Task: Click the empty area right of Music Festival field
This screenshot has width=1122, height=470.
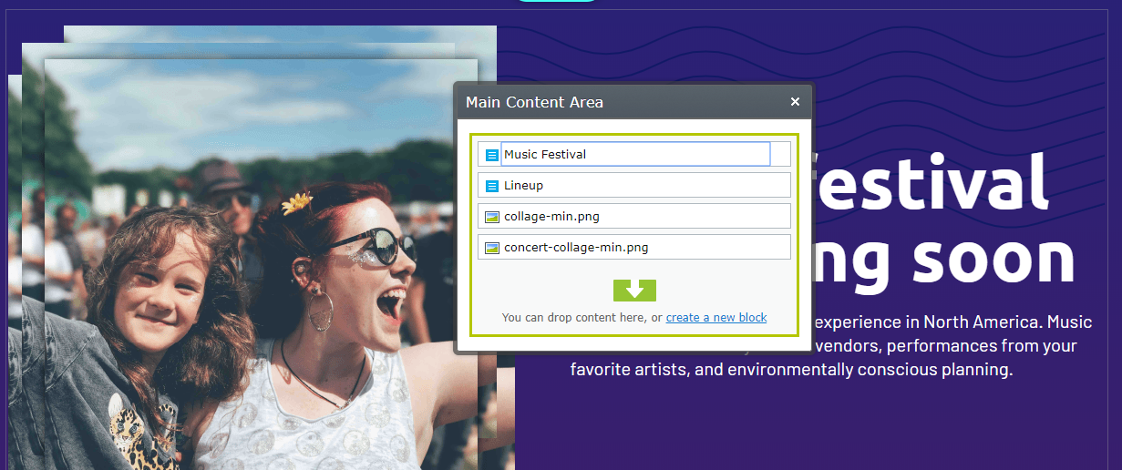Action: coord(780,155)
